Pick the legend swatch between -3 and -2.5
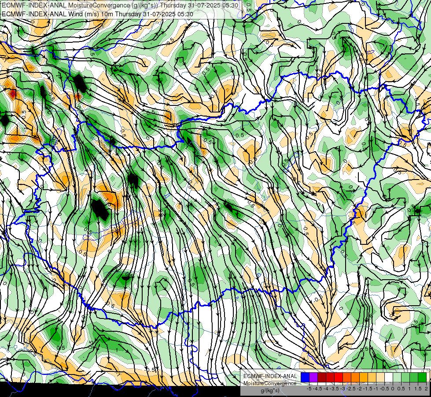The width and height of the screenshot is (431, 397). (x=347, y=377)
